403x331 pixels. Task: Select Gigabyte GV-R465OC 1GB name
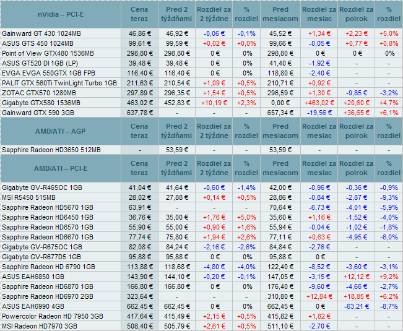pyautogui.click(x=42, y=187)
